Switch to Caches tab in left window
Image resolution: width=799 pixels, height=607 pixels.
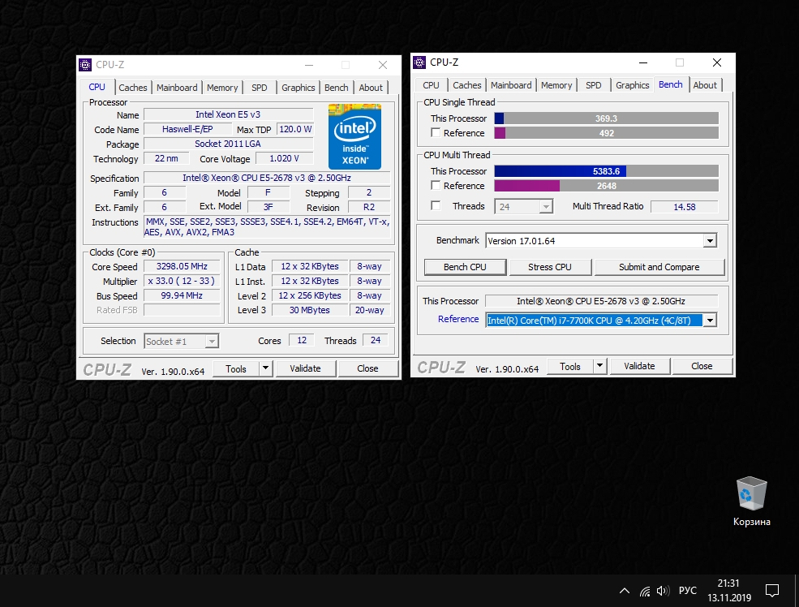coord(132,88)
